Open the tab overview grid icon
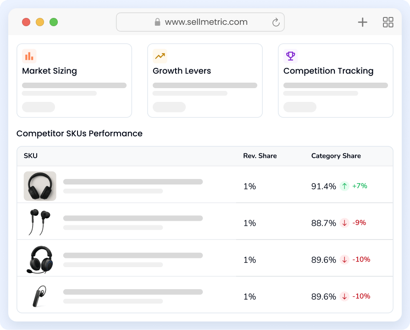Viewport: 410px width, 330px height. pyautogui.click(x=388, y=22)
